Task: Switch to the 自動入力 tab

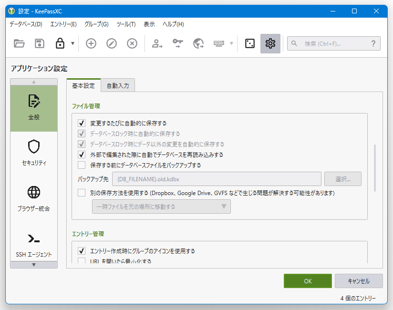Action: tap(118, 85)
